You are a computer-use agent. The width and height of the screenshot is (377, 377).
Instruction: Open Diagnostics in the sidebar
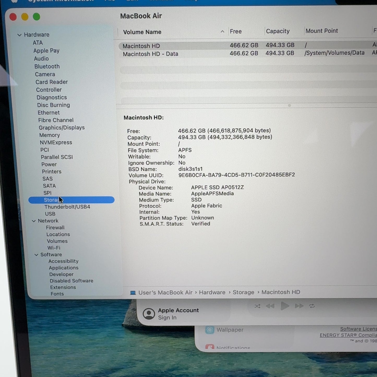[x=52, y=97]
